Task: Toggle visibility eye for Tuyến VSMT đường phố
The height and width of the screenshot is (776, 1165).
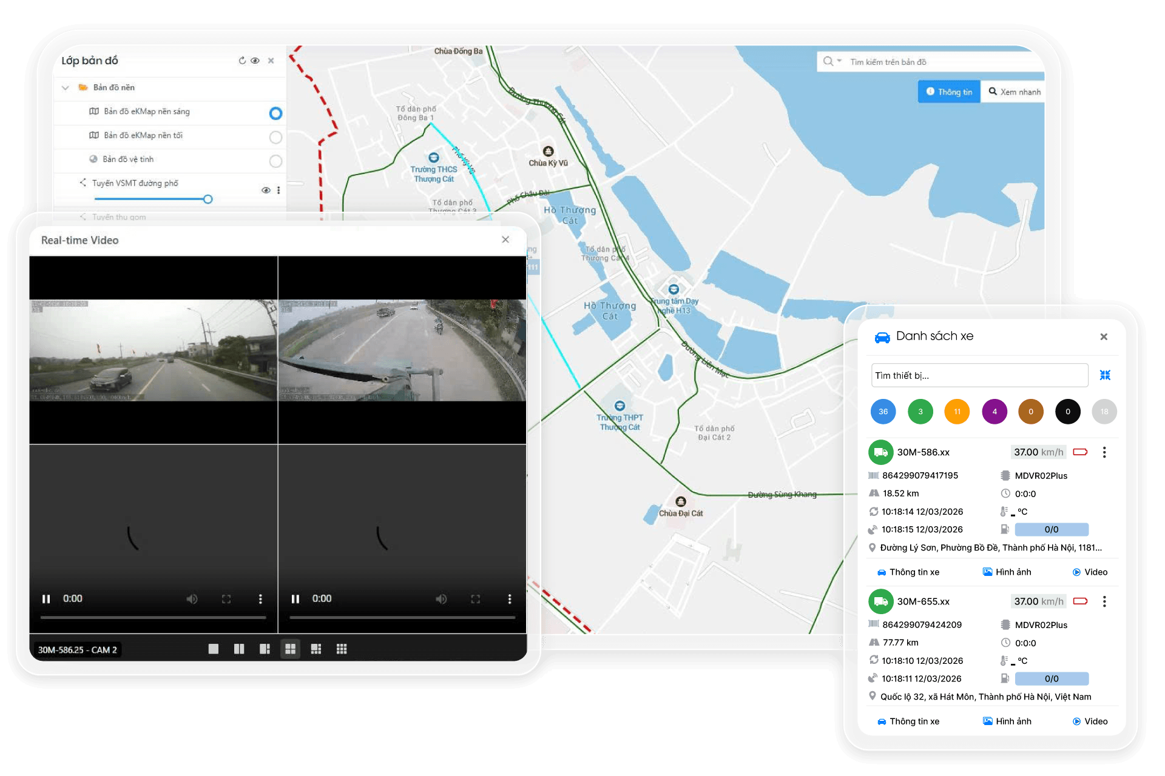Action: (x=266, y=190)
